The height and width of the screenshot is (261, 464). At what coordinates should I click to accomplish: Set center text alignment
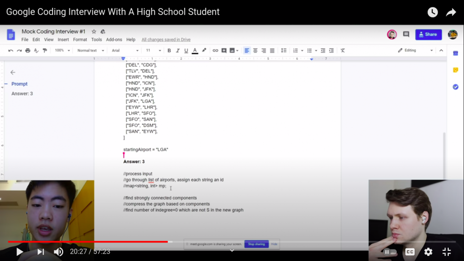(x=255, y=51)
